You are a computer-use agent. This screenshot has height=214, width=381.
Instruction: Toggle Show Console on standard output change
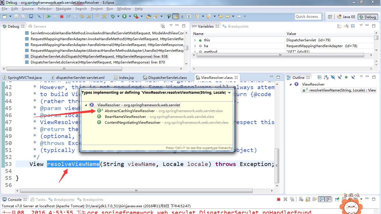click(x=321, y=199)
